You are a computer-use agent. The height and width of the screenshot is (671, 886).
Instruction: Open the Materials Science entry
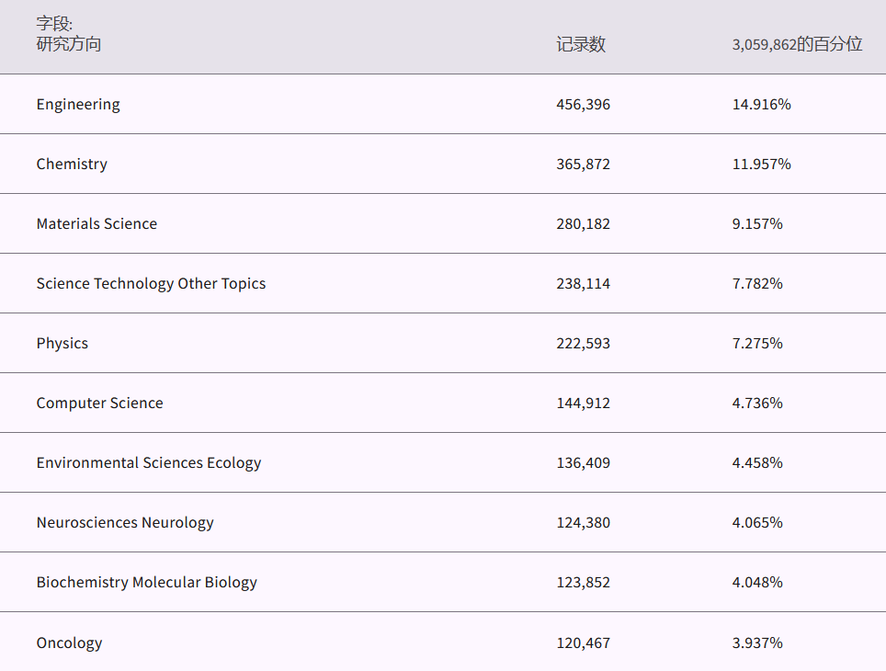click(x=97, y=223)
